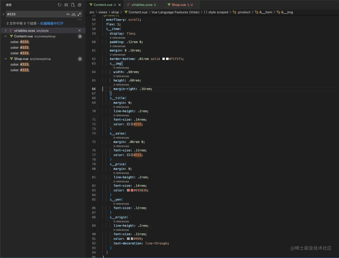Open new search editor icon

click(73, 5)
